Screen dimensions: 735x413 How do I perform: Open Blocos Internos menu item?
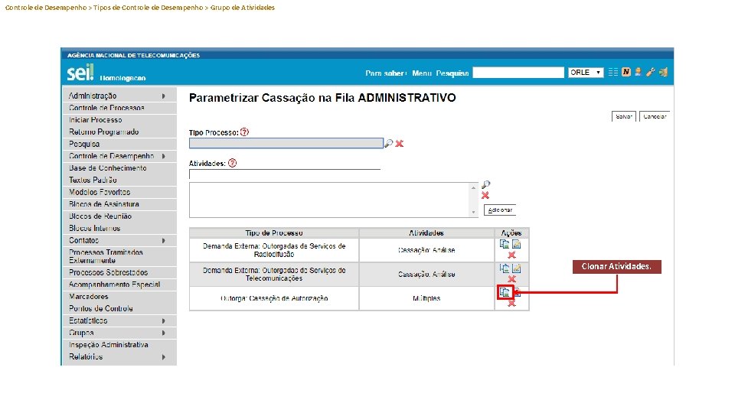coord(119,229)
